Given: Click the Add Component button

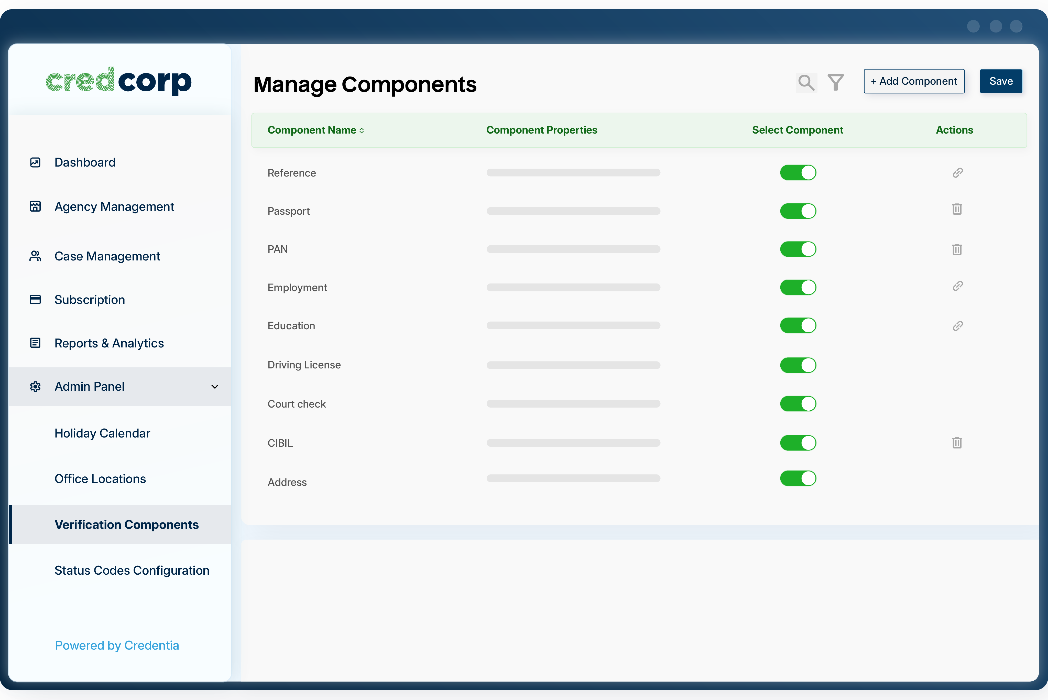Looking at the screenshot, I should 914,81.
